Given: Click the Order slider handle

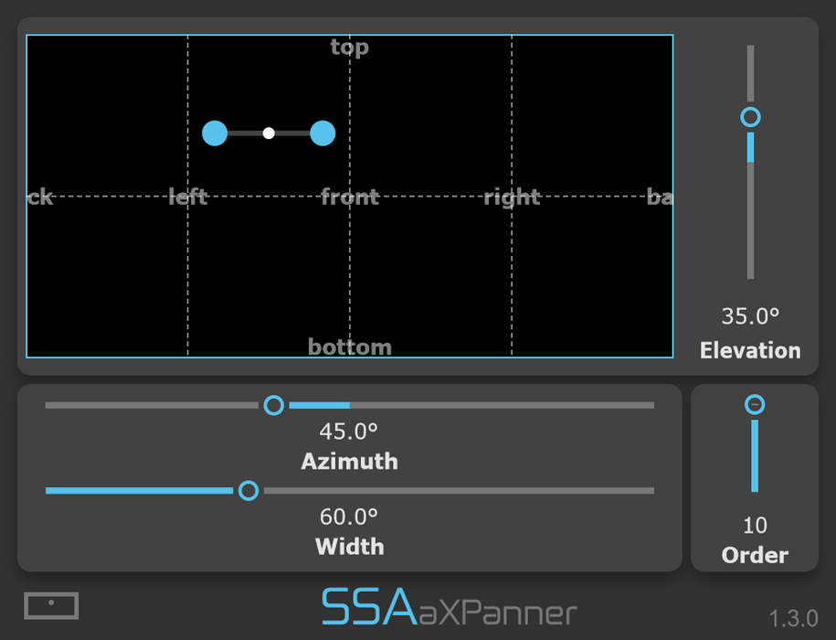Looking at the screenshot, I should (x=755, y=403).
